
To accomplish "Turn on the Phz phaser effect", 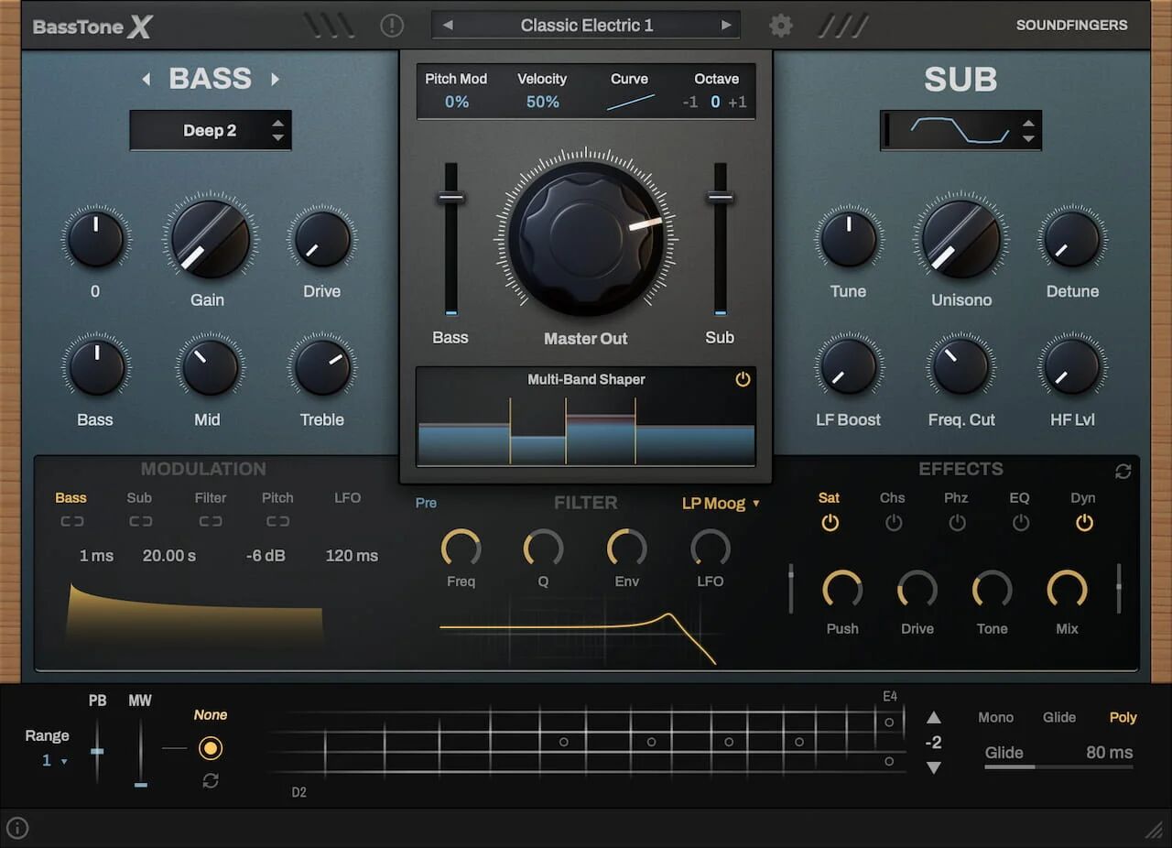I will [957, 523].
